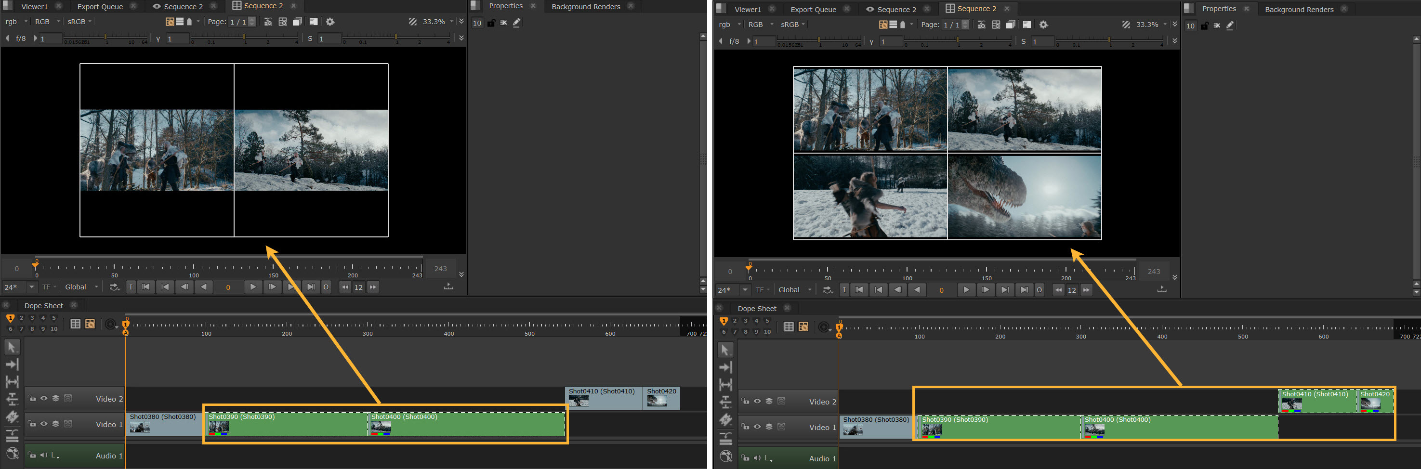Screen dimensions: 1421x469
Task: Hide Video 1 track in right timeline
Action: pyautogui.click(x=757, y=427)
